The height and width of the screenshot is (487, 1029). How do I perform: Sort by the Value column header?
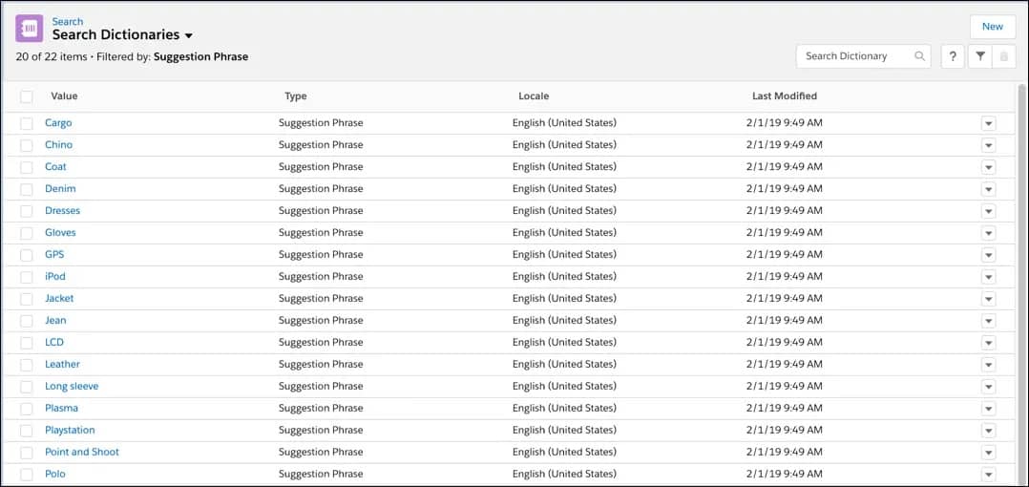[x=64, y=95]
